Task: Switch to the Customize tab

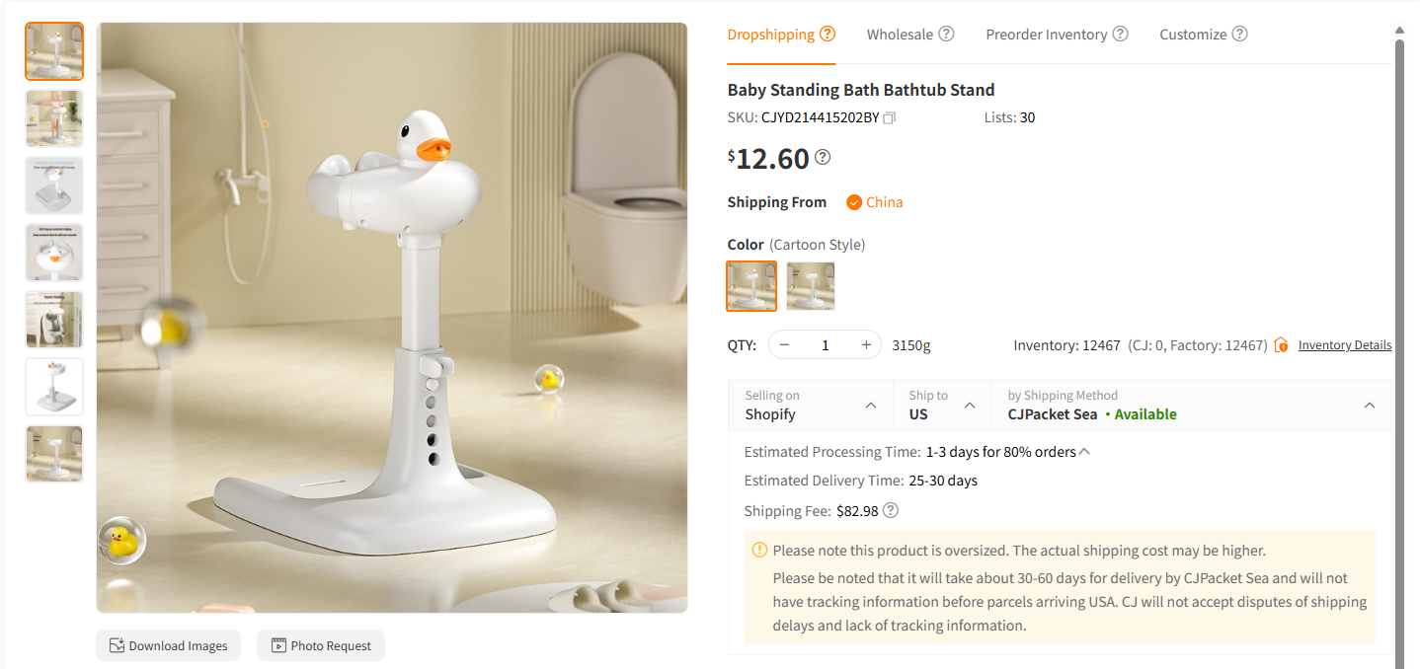Action: tap(1195, 33)
